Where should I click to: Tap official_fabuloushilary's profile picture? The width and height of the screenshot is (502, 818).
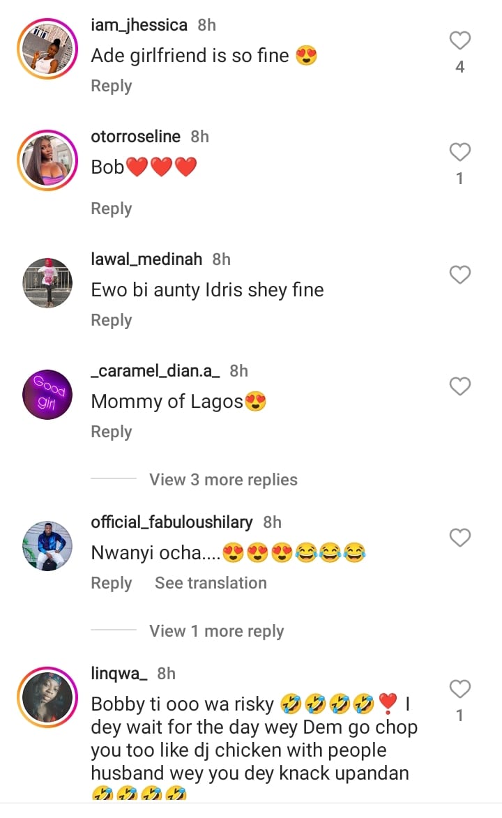pos(47,546)
